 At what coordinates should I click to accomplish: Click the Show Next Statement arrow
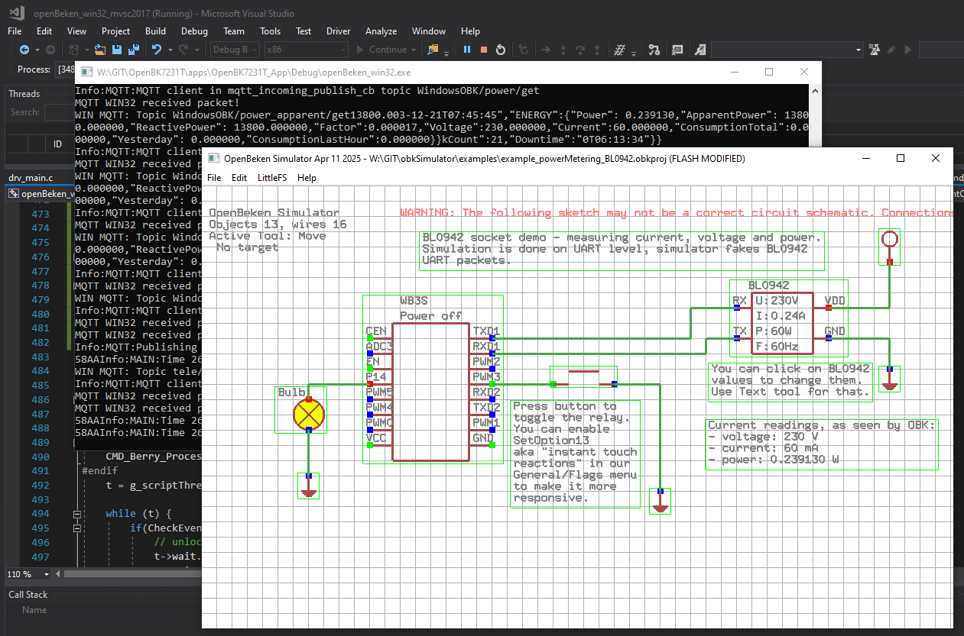point(546,50)
